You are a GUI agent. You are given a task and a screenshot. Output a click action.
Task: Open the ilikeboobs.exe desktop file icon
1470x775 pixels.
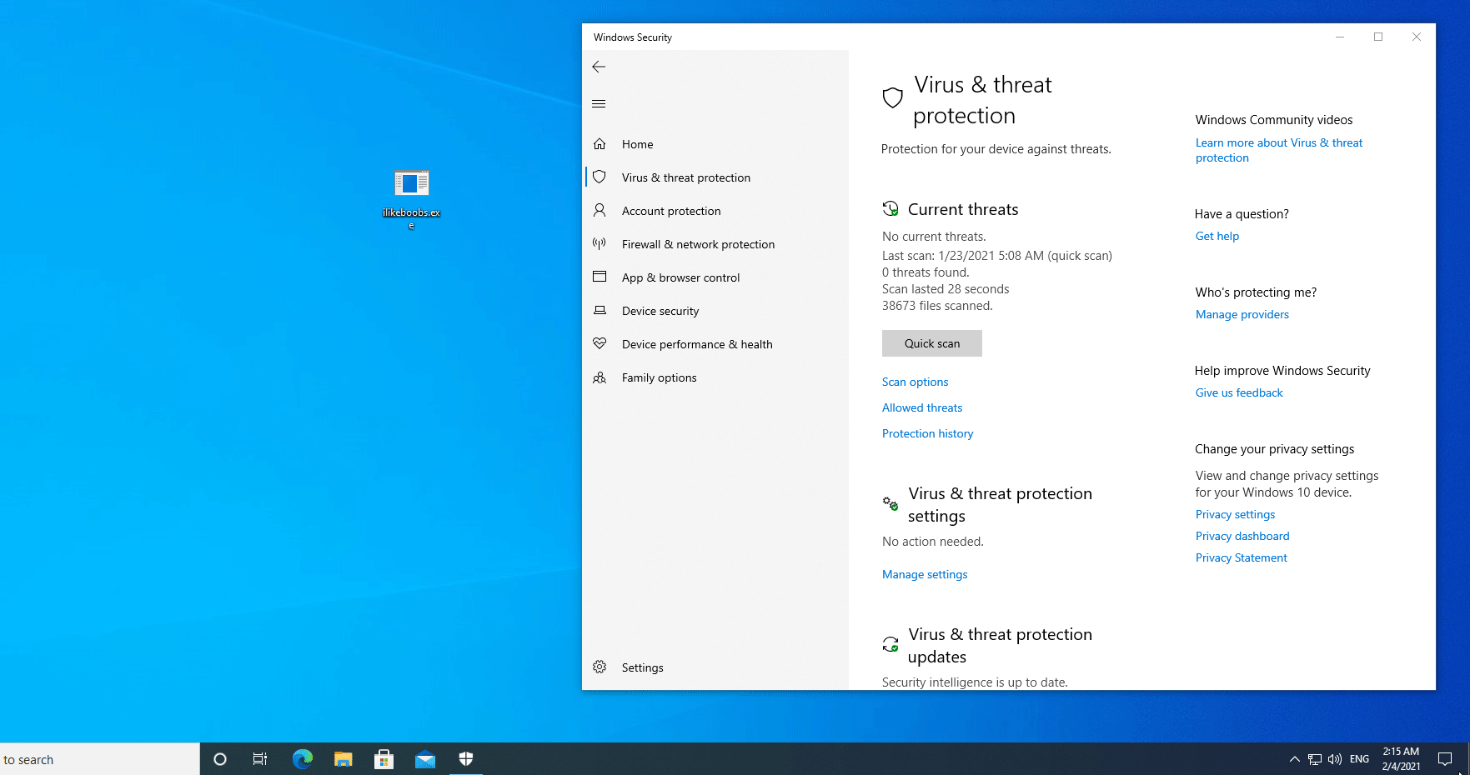pos(411,182)
